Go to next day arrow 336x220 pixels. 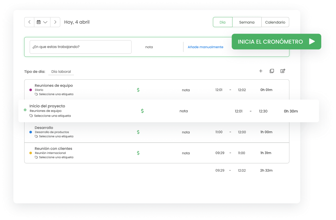click(55, 22)
